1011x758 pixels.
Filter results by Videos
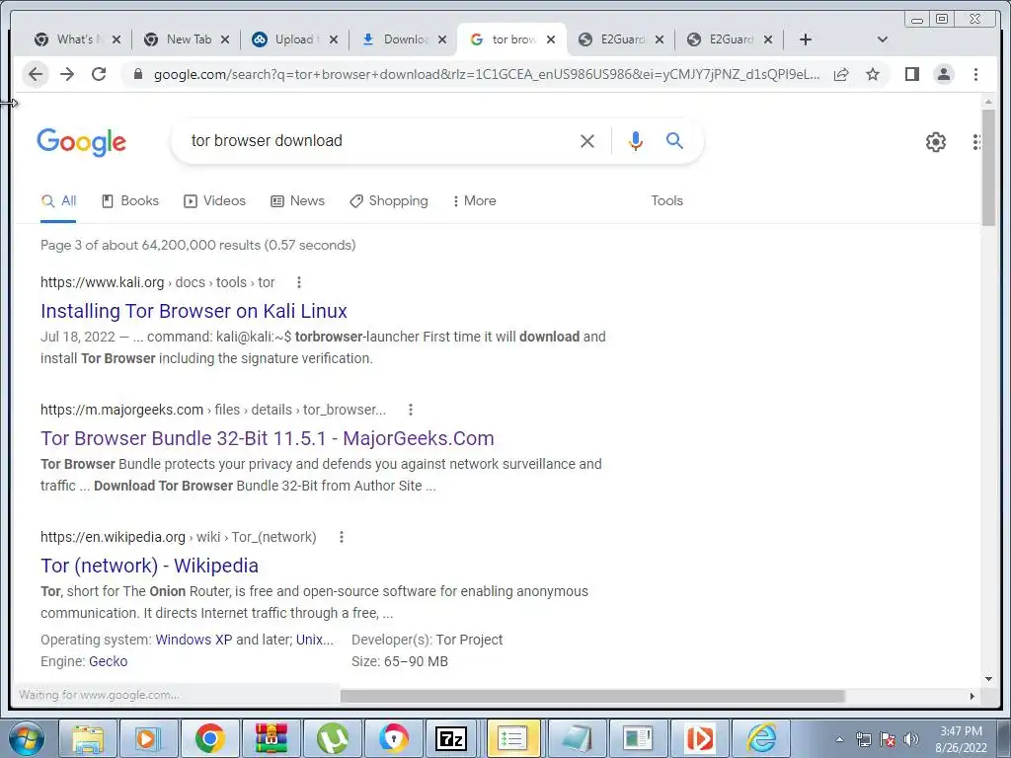[214, 201]
